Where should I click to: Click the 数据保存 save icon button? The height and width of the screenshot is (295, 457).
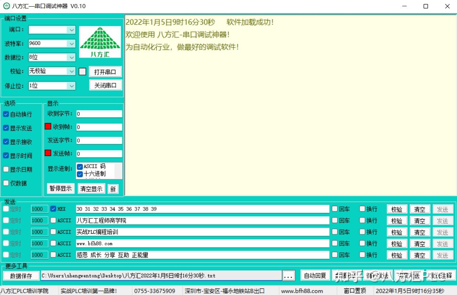(x=21, y=275)
